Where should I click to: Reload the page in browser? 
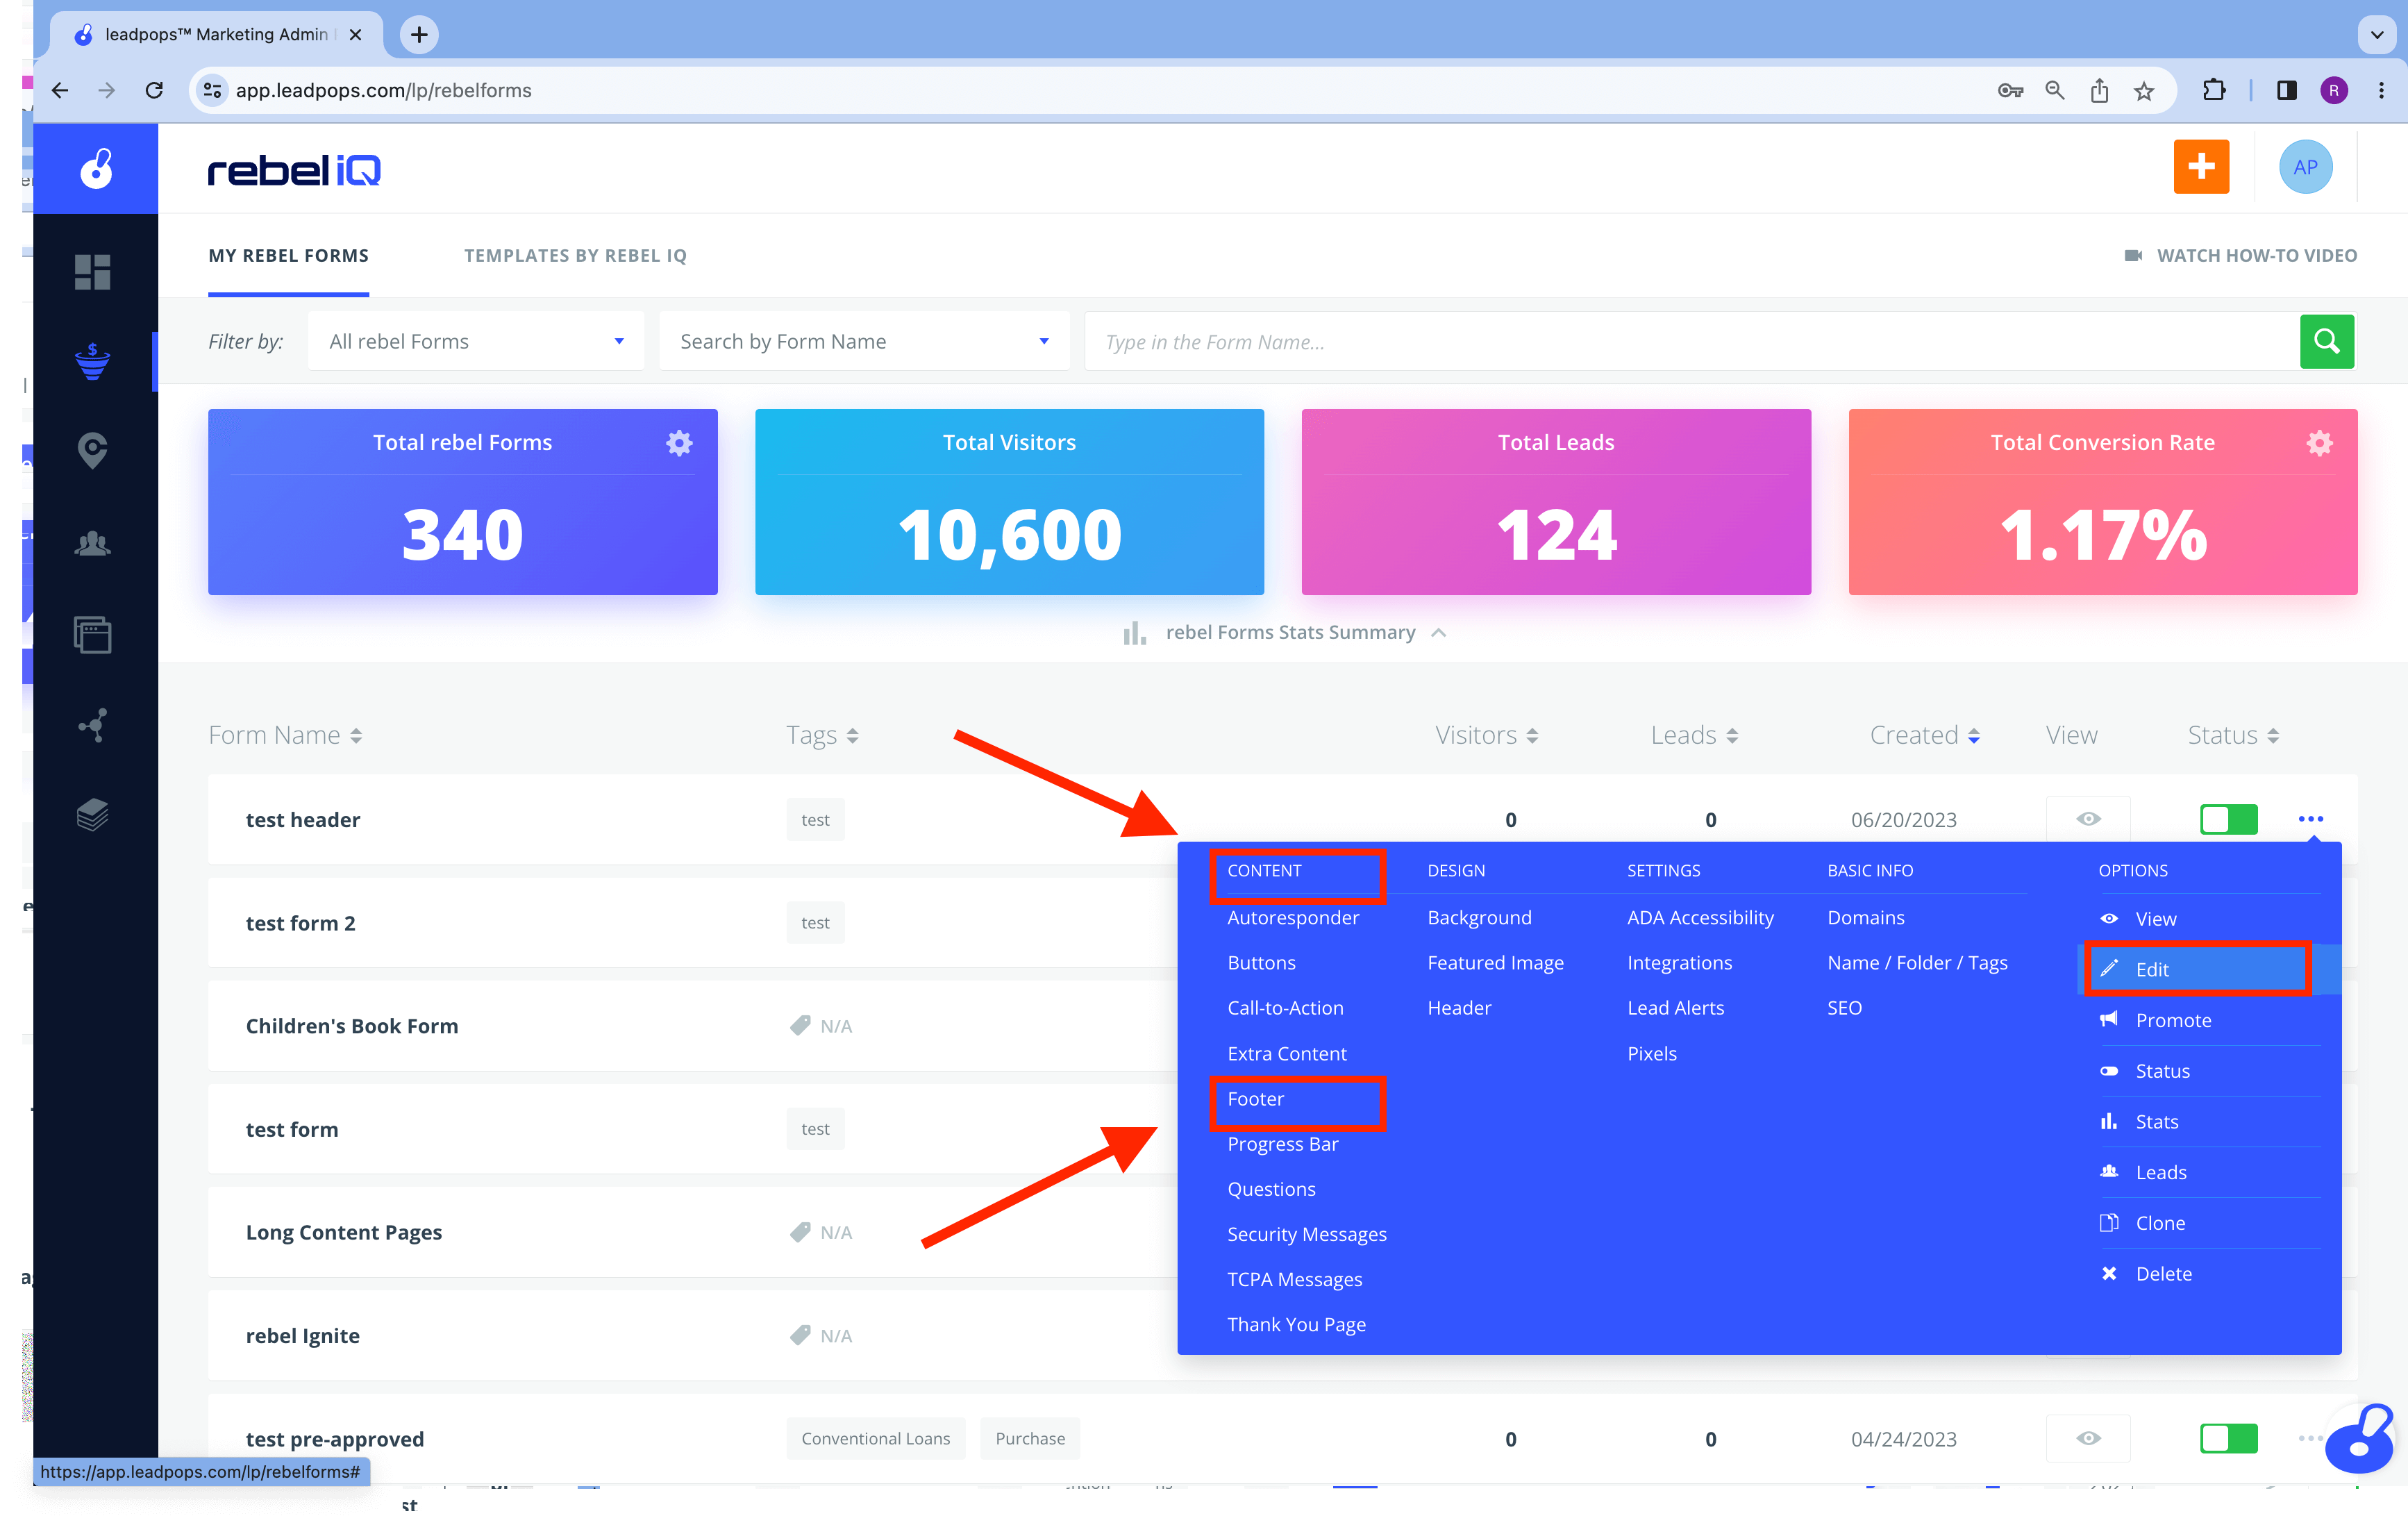[154, 90]
